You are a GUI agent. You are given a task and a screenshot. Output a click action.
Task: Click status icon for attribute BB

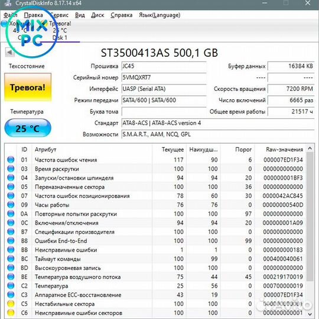pos(11,250)
